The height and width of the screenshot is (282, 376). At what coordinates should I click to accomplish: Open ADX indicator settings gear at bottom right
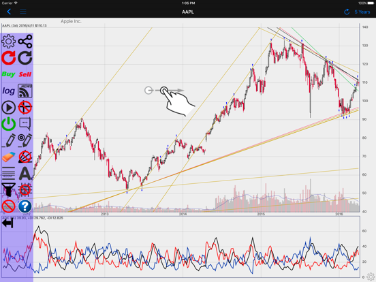pos(371,277)
